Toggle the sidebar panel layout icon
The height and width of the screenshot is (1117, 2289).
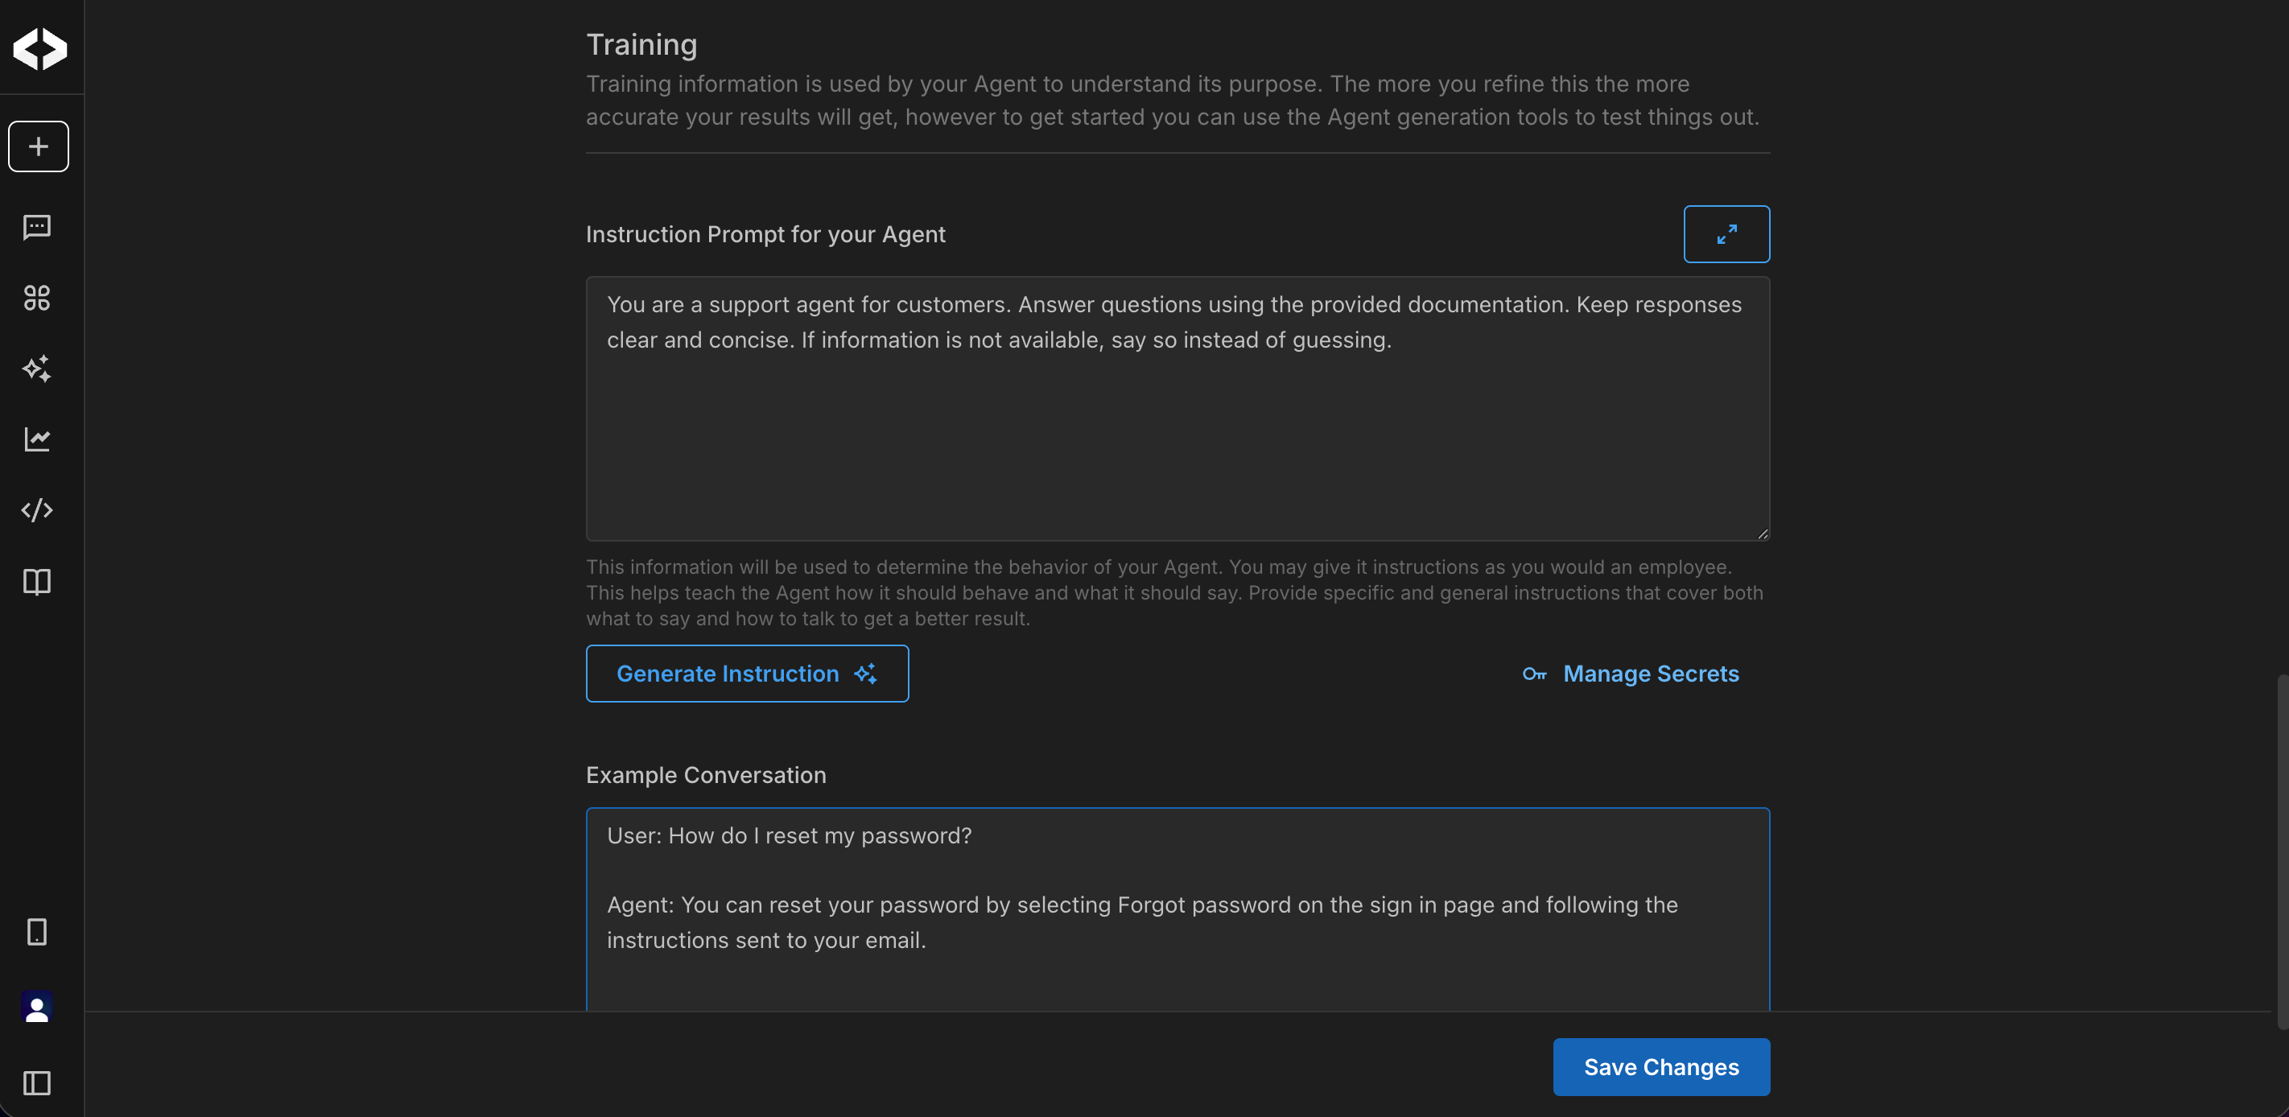coord(36,1083)
